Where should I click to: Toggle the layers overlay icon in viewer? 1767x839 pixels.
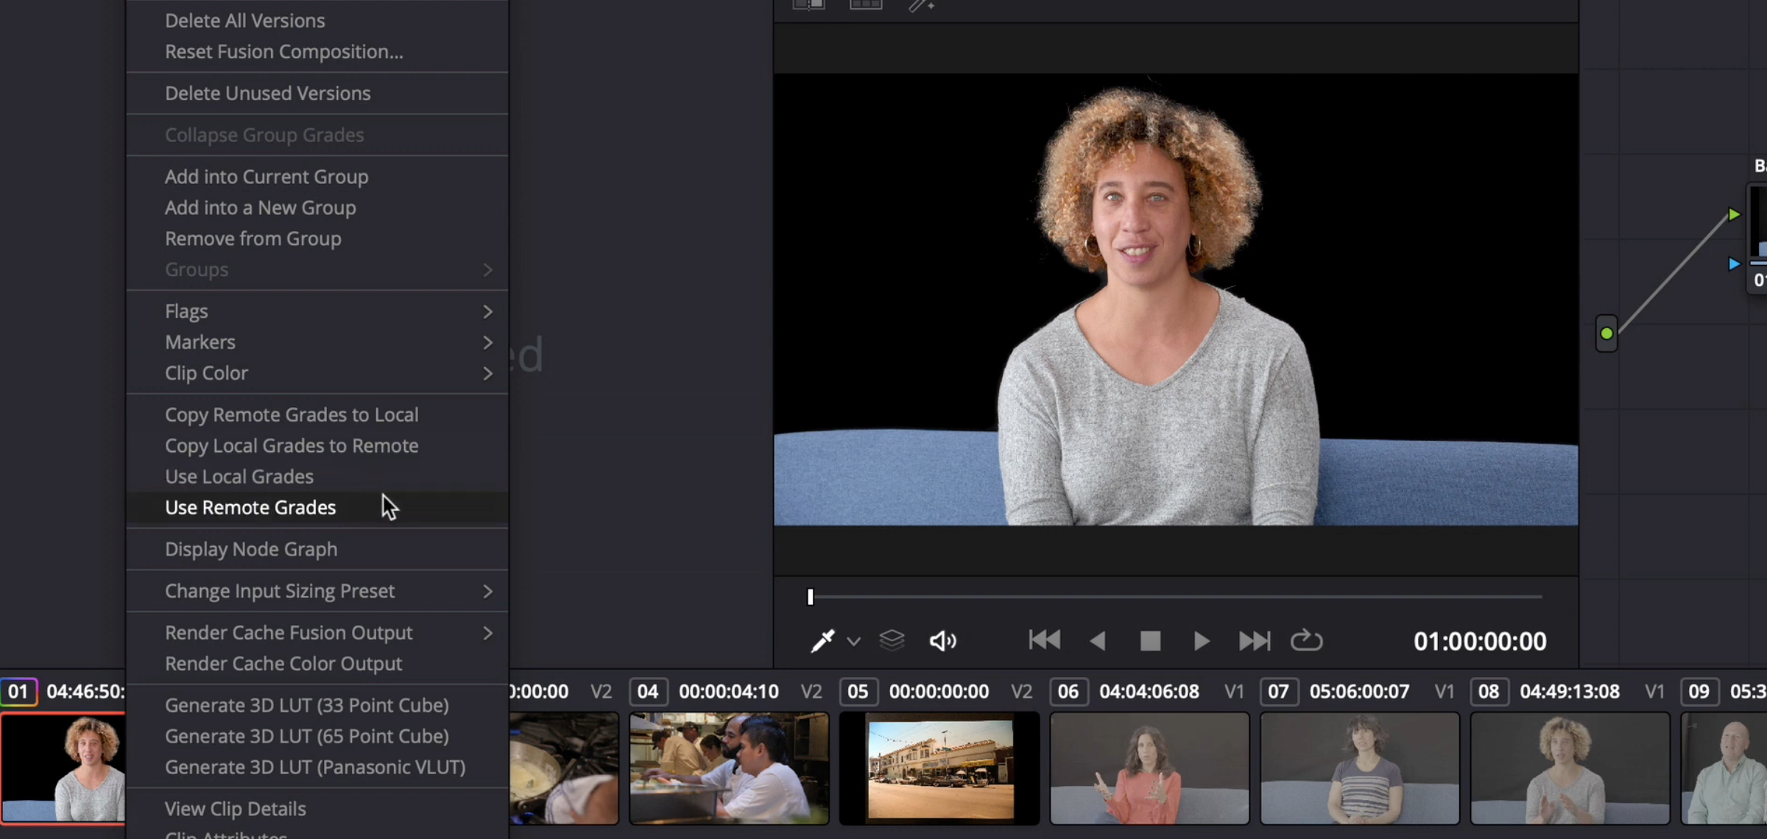click(892, 641)
